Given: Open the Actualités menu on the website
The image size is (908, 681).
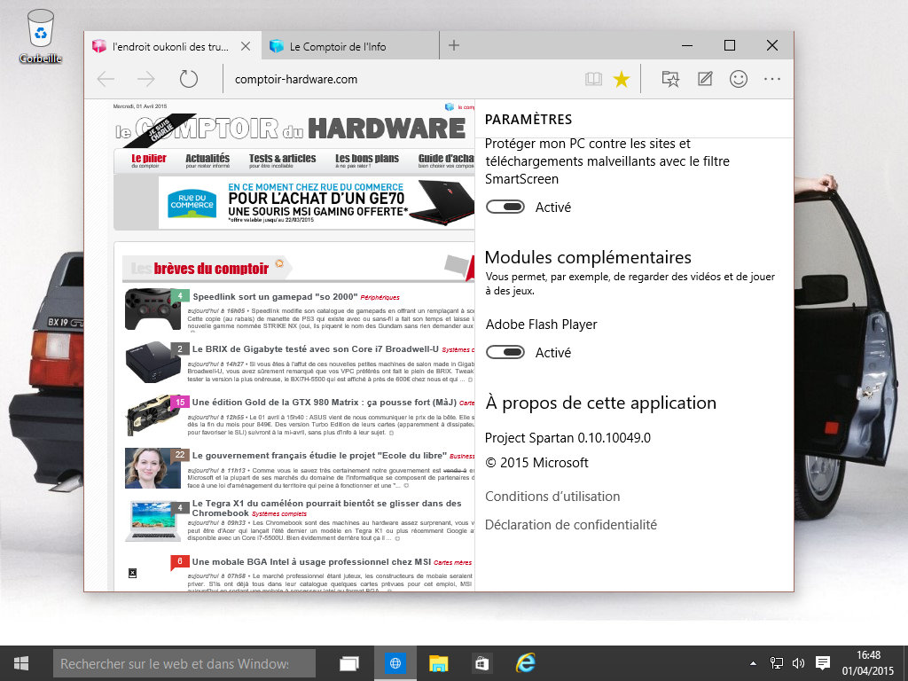Looking at the screenshot, I should (x=207, y=161).
